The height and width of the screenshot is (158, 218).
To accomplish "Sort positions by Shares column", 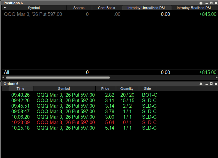I will pos(79,8).
